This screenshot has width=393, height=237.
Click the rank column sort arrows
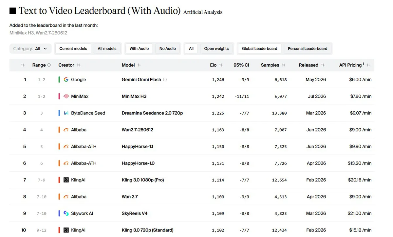point(23,65)
